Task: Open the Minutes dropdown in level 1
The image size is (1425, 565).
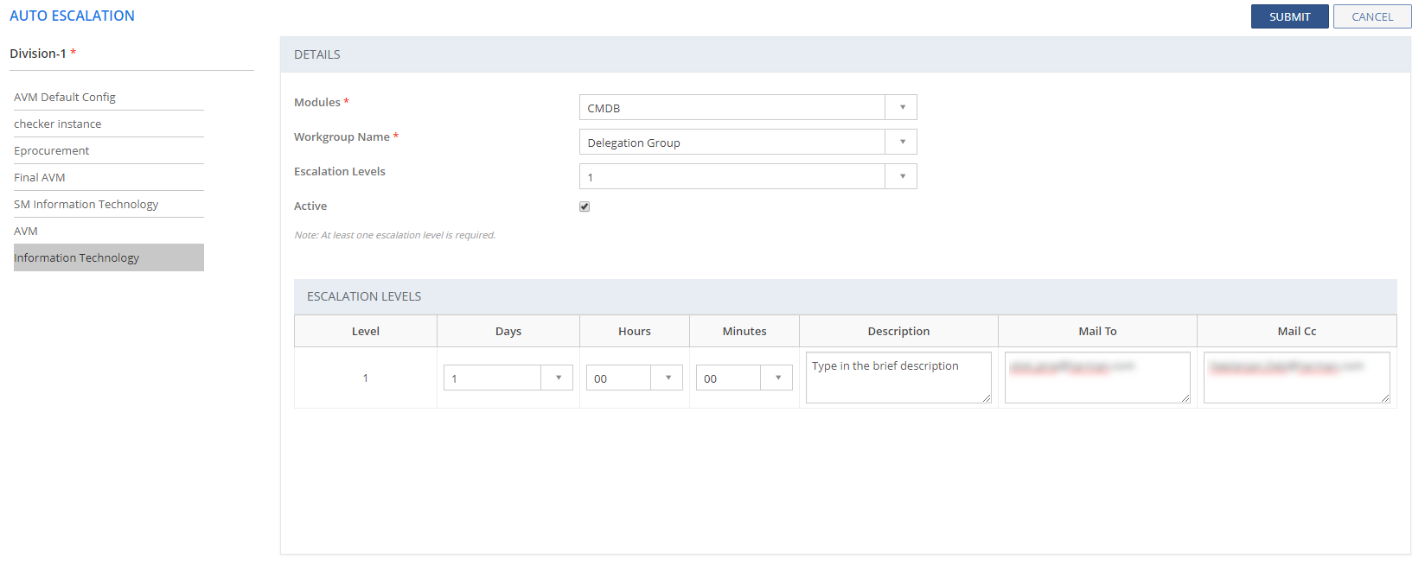Action: [744, 378]
